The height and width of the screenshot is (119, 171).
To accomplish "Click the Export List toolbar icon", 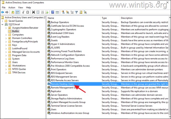I will click(47, 12).
